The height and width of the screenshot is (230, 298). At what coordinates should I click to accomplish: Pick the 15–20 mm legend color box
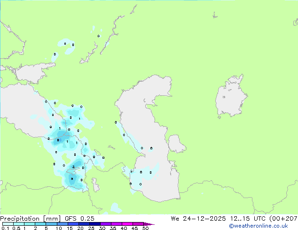pyautogui.click(x=73, y=224)
